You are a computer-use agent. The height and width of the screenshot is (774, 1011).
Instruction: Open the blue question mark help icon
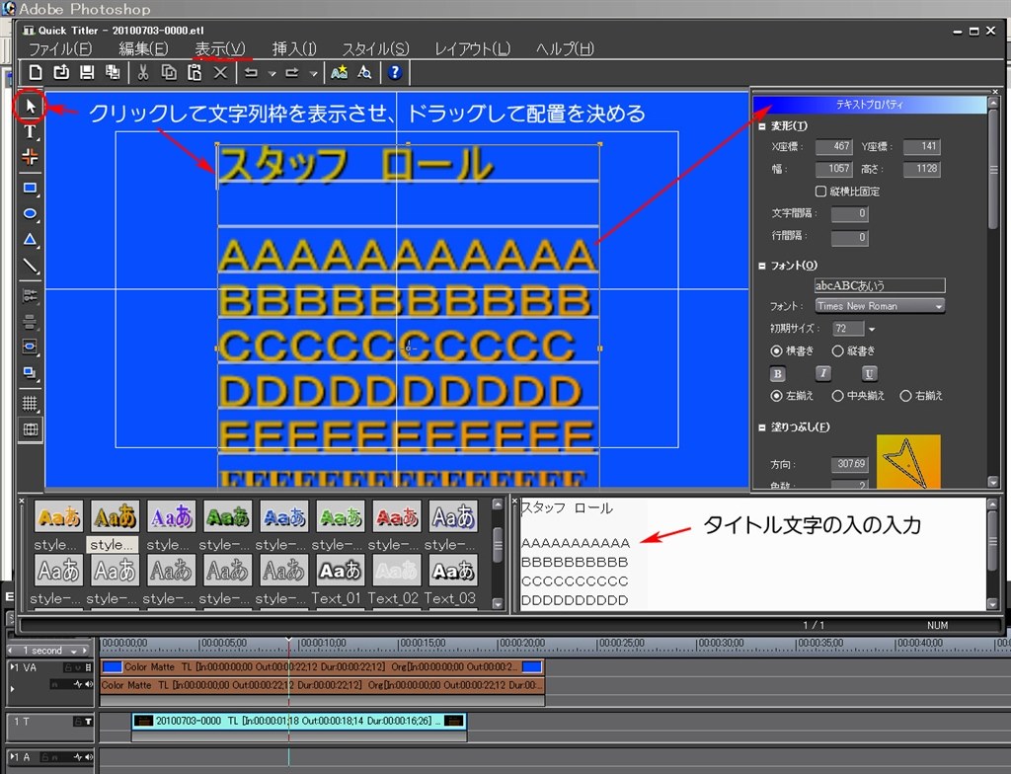pos(395,72)
